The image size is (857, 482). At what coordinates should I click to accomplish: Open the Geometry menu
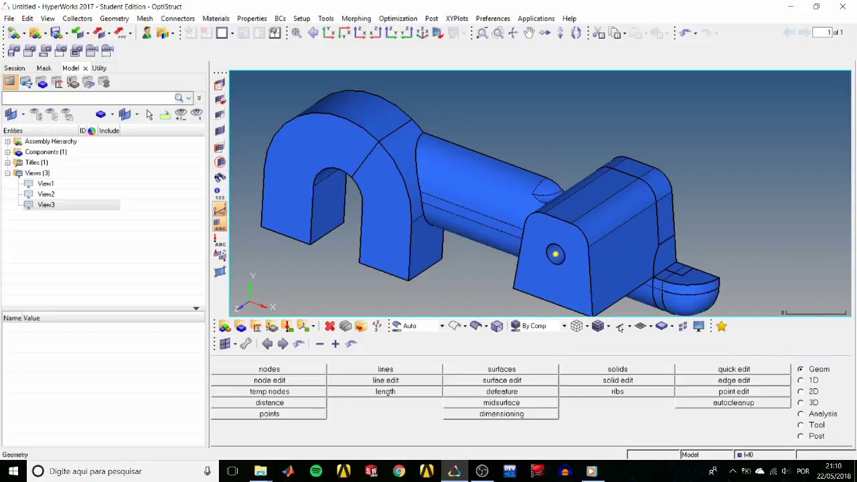[x=114, y=19]
